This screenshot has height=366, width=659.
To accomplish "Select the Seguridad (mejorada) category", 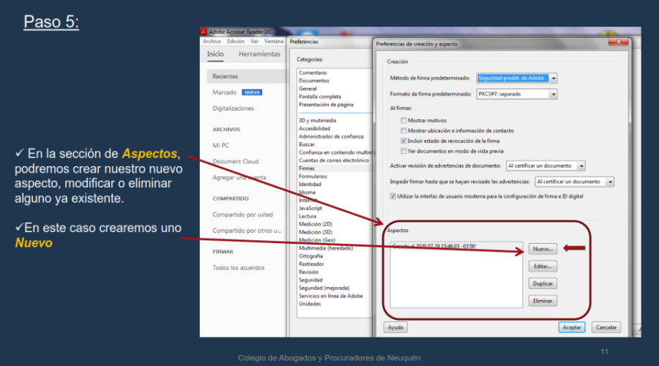I will (x=324, y=288).
